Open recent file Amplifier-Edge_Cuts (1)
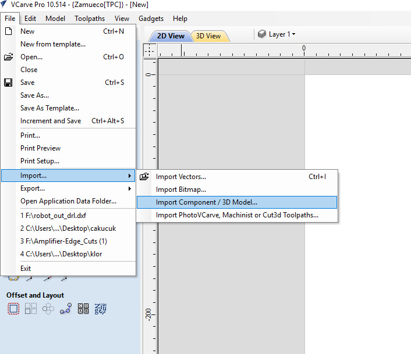Image resolution: width=411 pixels, height=354 pixels. click(68, 241)
